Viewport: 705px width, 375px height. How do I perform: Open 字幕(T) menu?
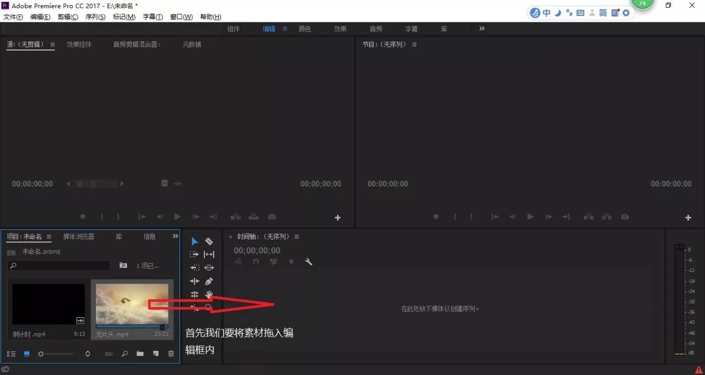click(x=153, y=17)
